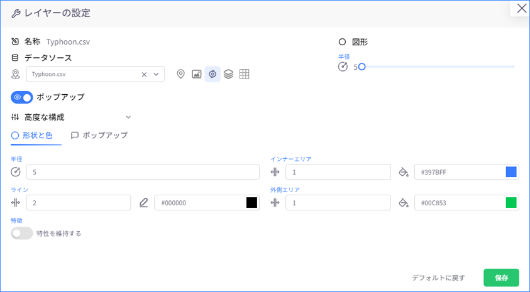Click the 名称 tag icon
Image resolution: width=530 pixels, height=292 pixels.
(15, 41)
